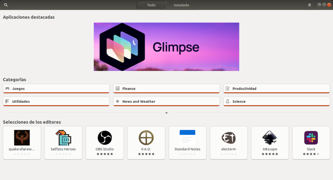
Task: Open the electerm app icon
Action: pyautogui.click(x=229, y=138)
